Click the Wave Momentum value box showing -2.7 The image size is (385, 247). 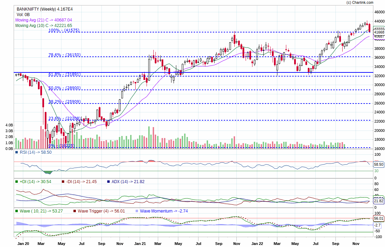pyautogui.click(x=377, y=225)
